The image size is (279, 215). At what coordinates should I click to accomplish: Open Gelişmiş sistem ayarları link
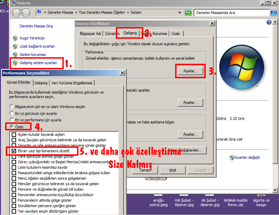pyautogui.click(x=38, y=63)
